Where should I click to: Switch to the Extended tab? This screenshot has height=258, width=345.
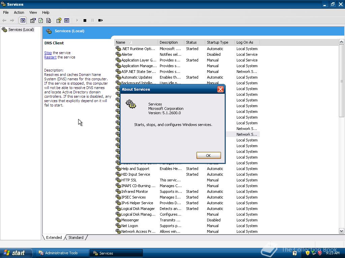(54, 238)
